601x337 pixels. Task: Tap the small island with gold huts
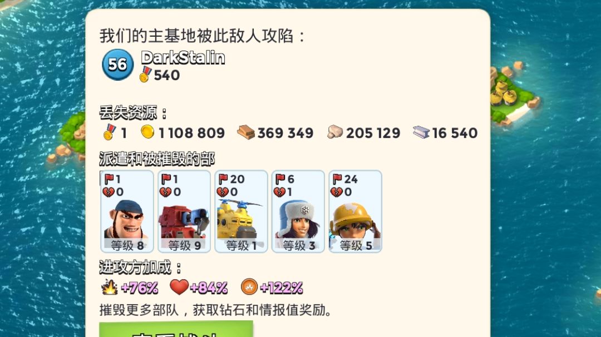click(512, 92)
